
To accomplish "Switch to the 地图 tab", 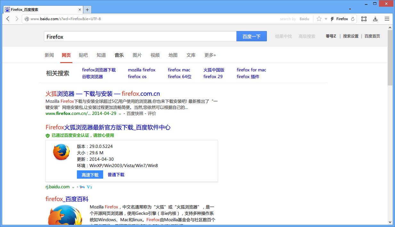I will pos(173,55).
